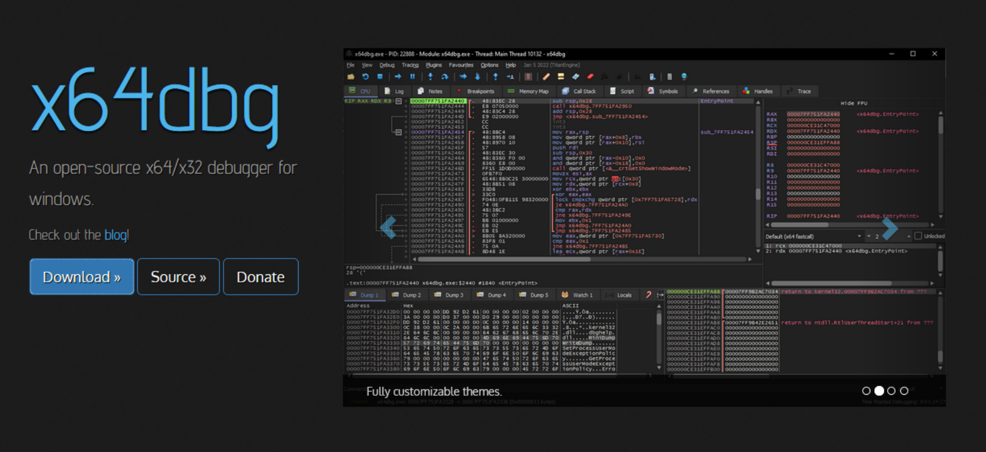Click the Open file folder icon
This screenshot has height=452, width=986.
coord(351,76)
